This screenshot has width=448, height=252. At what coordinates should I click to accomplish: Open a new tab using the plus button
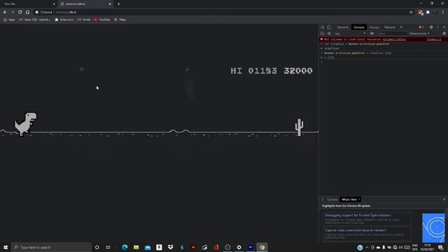[118, 4]
